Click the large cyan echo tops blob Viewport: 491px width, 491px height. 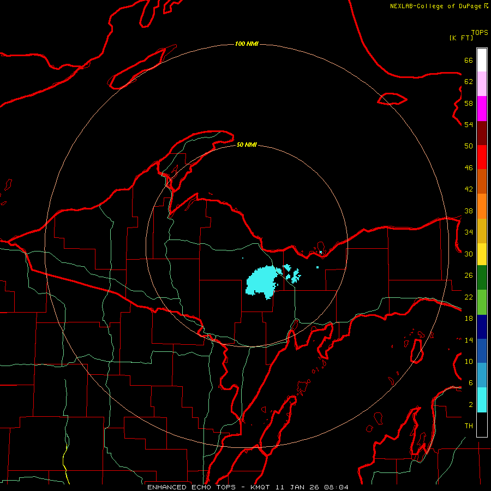(262, 282)
